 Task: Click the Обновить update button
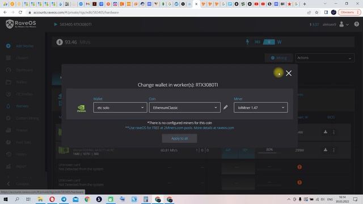(349, 12)
